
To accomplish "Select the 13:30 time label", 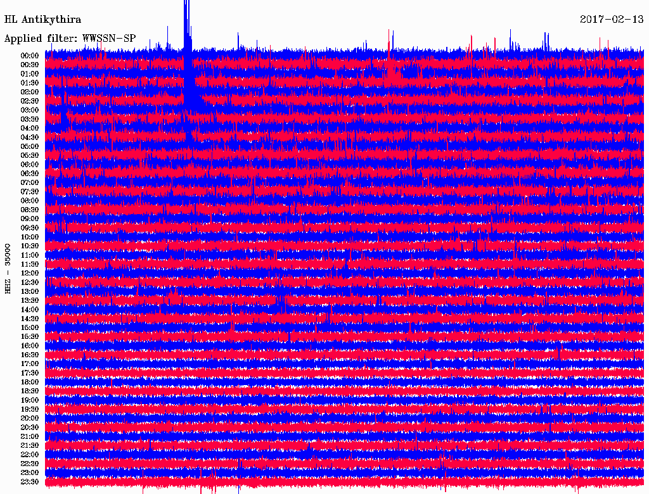I will 30,300.
